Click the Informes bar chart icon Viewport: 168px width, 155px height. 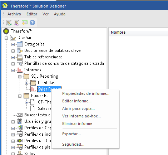point(20,70)
